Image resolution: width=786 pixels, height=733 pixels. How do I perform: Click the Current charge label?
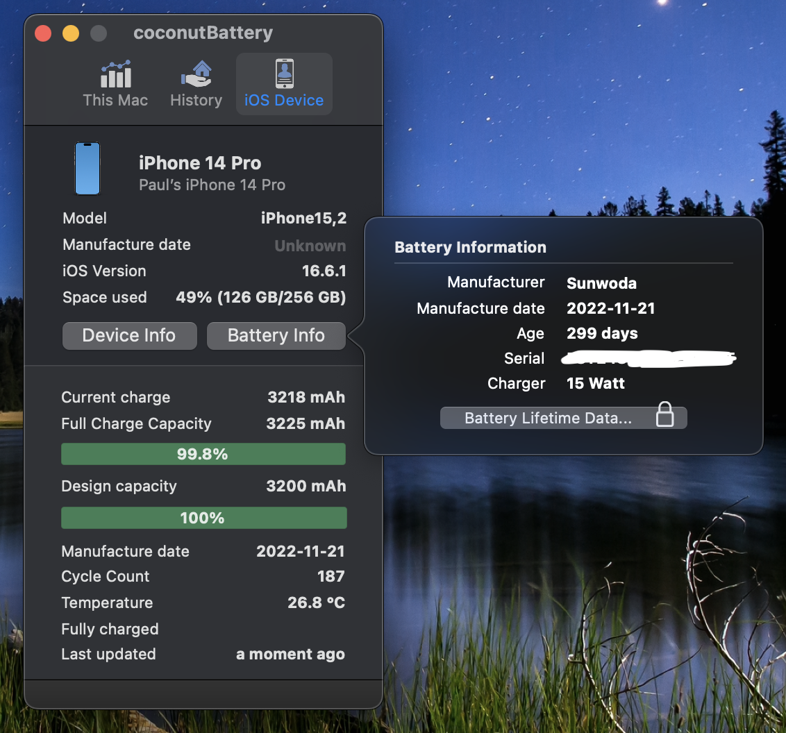pyautogui.click(x=116, y=397)
